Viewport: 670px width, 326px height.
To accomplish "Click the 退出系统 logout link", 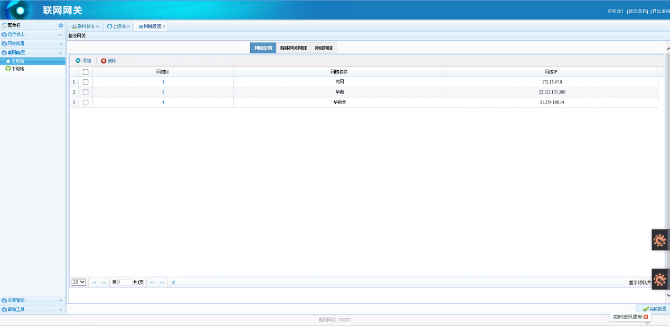I will (x=660, y=11).
